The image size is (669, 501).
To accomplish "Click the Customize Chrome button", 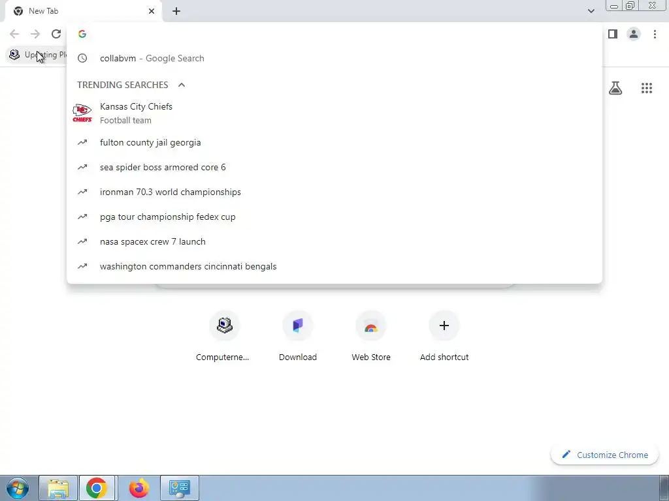I will pyautogui.click(x=604, y=455).
